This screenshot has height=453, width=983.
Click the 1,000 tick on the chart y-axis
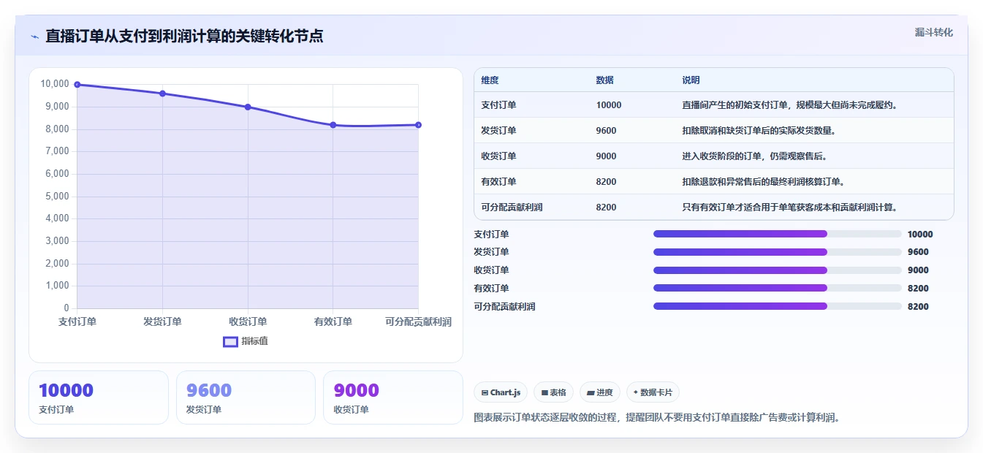click(x=57, y=286)
